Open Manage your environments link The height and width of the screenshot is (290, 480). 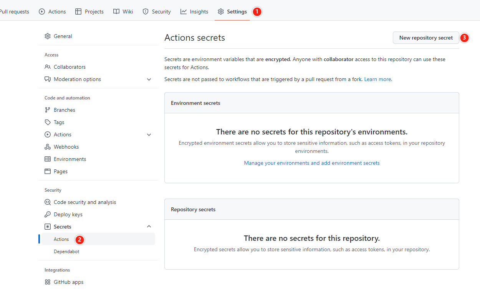pos(312,163)
